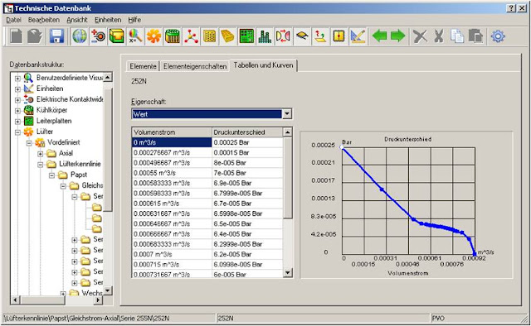Click the heat sink toolbar icon
This screenshot has height=326, width=531.
tap(173, 36)
